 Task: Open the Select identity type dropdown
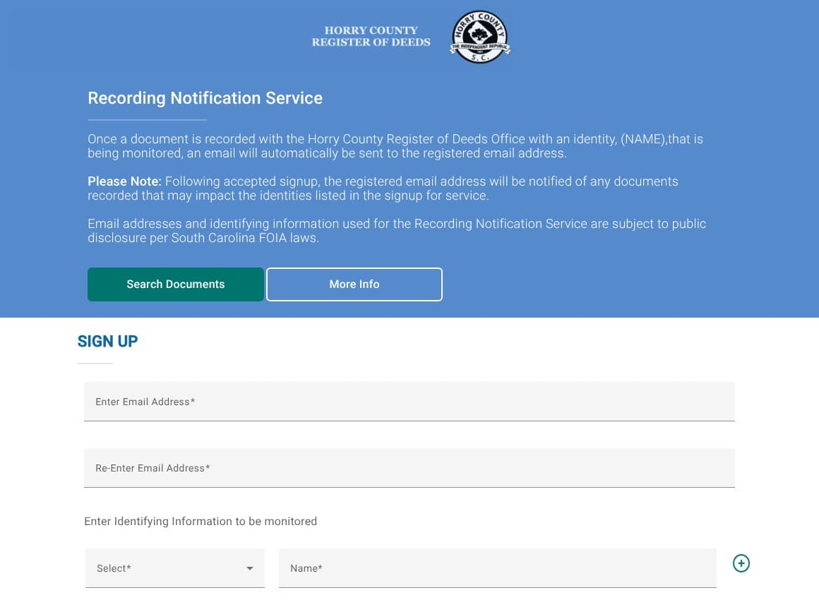175,567
